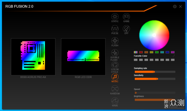Viewport: 187px width, 111px height.
Task: Pick the rainbow multicolor preset swatch
Action: tap(136, 52)
